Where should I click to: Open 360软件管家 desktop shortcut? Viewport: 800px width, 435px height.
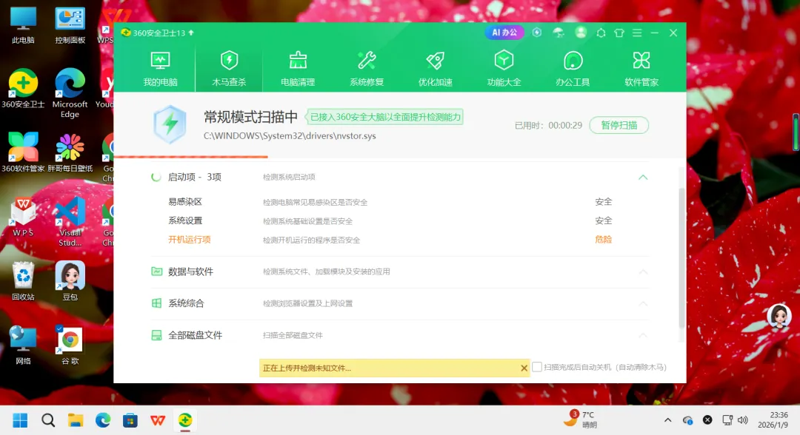(23, 152)
